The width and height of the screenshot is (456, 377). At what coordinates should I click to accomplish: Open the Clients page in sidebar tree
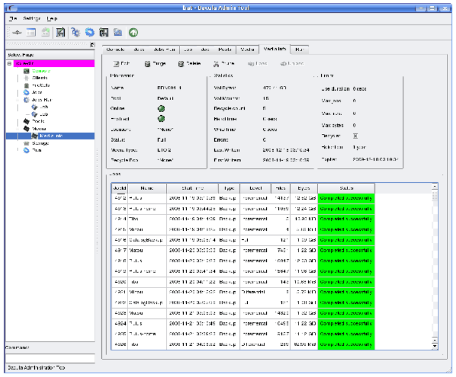40,78
